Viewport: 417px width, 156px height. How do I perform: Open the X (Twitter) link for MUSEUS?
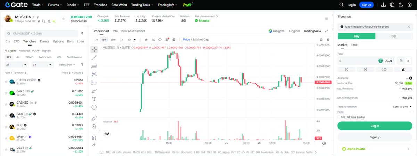tap(49, 22)
